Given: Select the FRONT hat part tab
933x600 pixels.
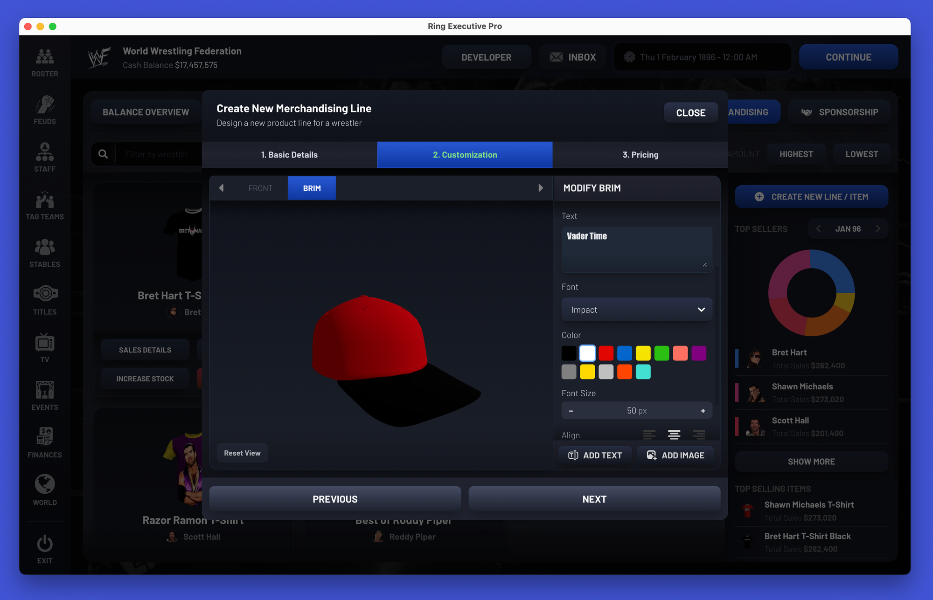Looking at the screenshot, I should click(x=260, y=188).
